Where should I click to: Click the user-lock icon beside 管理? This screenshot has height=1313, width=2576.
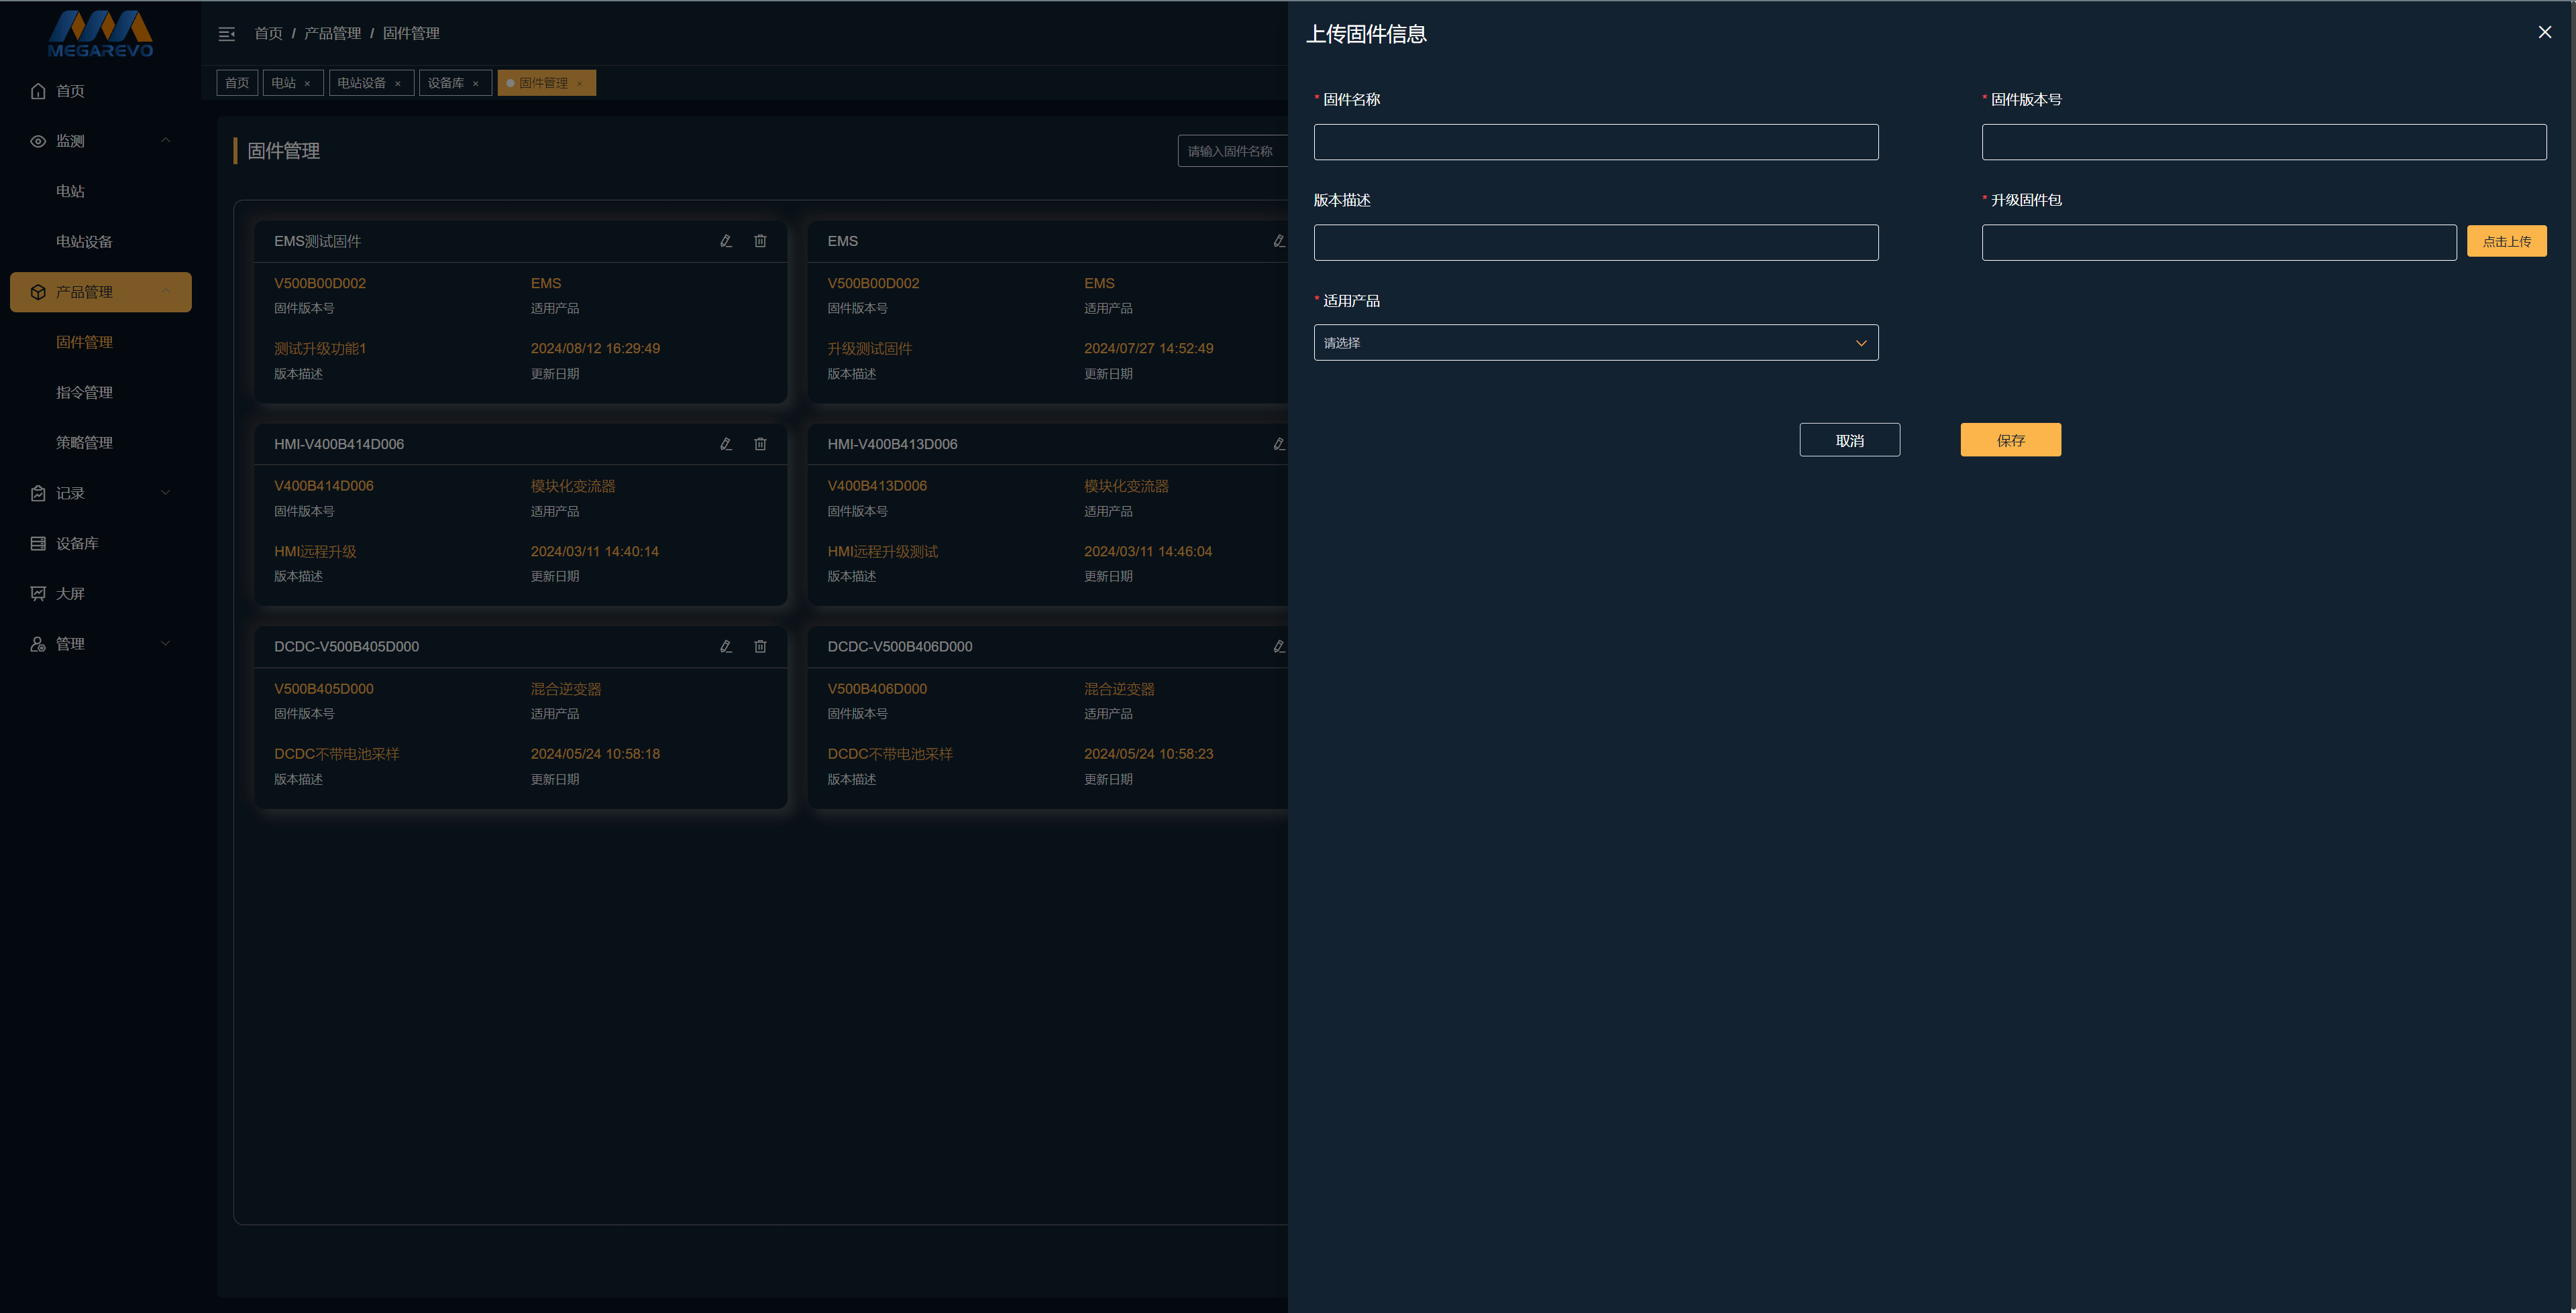[38, 645]
